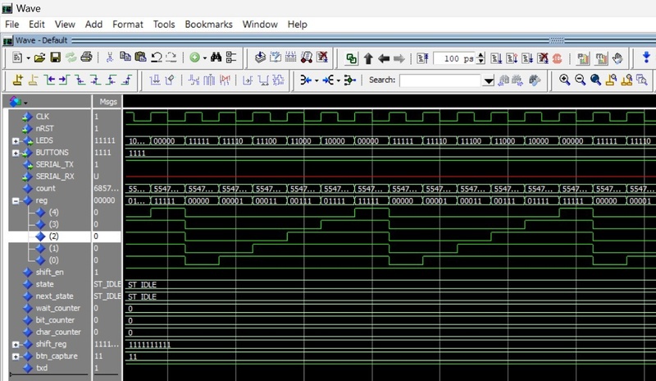Image resolution: width=656 pixels, height=381 pixels.
Task: Click the Compile stack arrow icon
Action: [x=260, y=57]
